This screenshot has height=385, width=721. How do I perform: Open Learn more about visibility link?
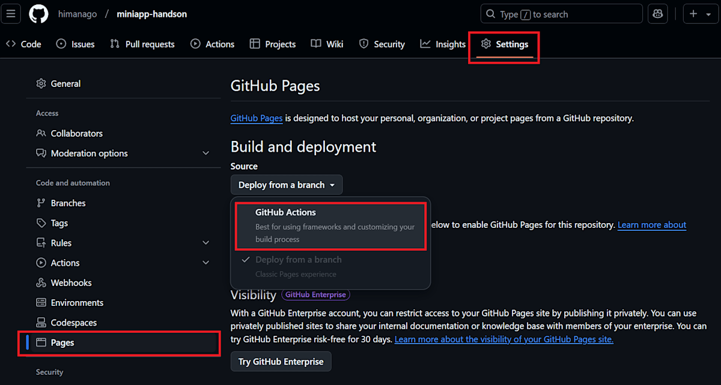(504, 339)
